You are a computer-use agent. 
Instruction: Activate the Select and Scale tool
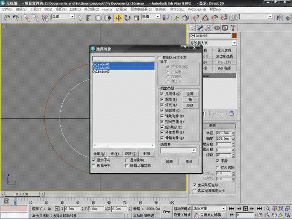tap(137, 18)
